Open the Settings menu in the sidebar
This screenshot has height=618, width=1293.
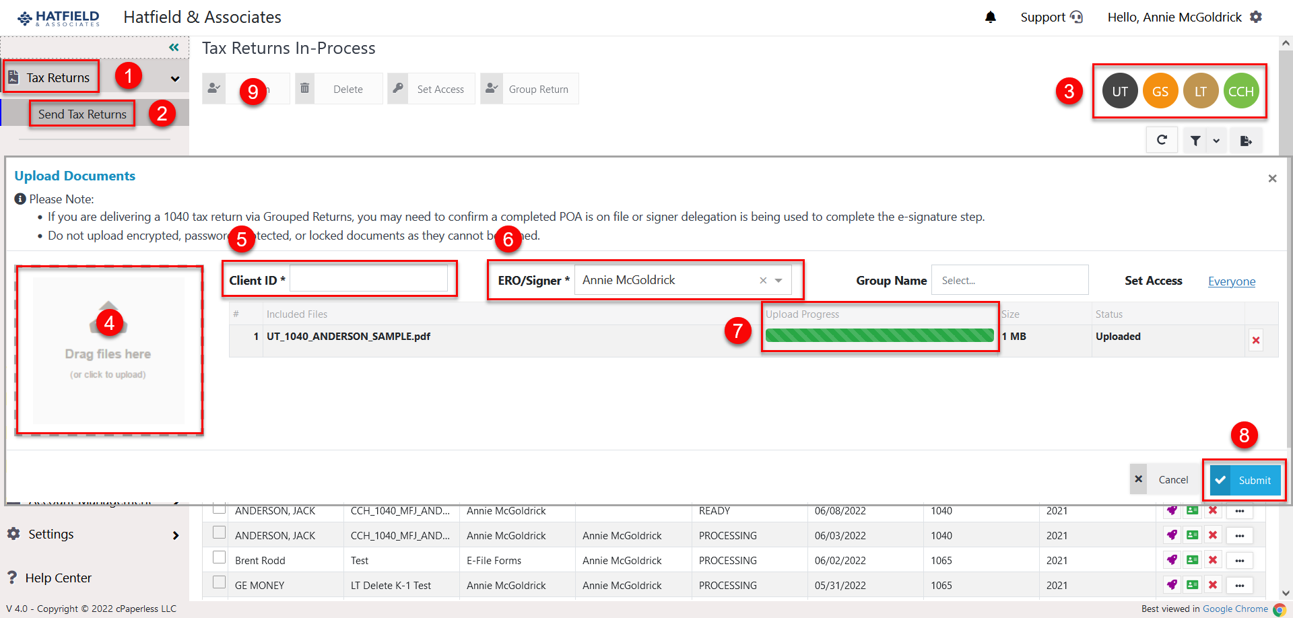click(x=51, y=534)
